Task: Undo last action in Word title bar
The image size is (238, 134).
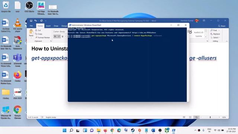Action: [x=35, y=20]
